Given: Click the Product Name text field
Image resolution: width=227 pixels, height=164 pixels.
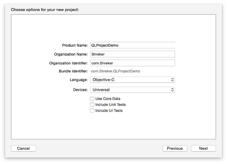Looking at the screenshot, I should 132,45.
